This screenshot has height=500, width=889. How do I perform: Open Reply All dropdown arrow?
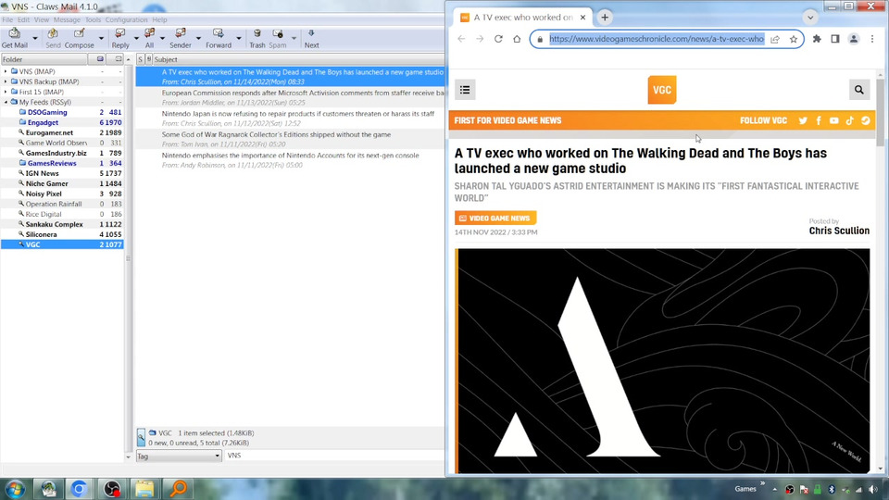(162, 39)
